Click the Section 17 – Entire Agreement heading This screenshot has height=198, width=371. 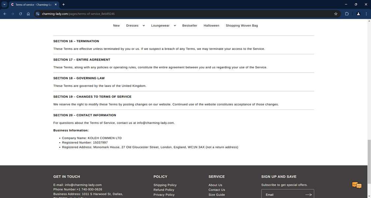click(x=82, y=60)
